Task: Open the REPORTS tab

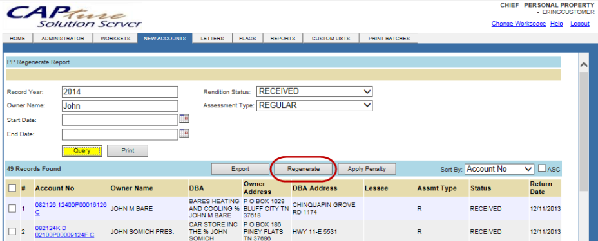Action: tap(283, 39)
